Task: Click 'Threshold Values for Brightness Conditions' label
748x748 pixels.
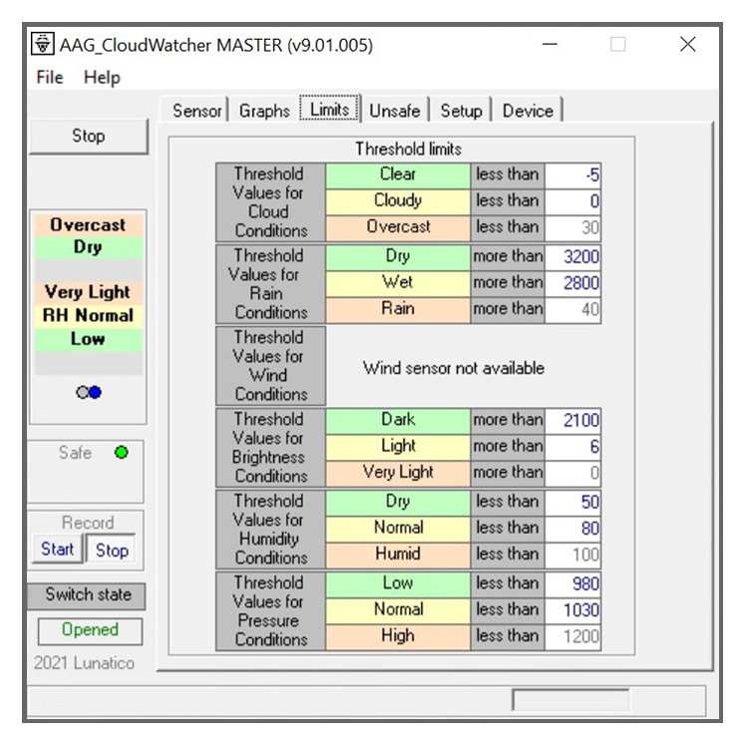Action: (270, 448)
